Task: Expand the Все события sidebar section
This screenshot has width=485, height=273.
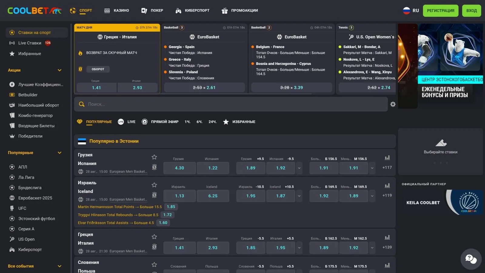Action: pyautogui.click(x=59, y=266)
